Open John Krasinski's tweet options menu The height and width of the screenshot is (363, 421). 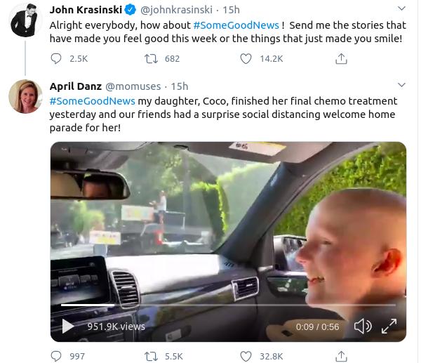[x=401, y=9]
